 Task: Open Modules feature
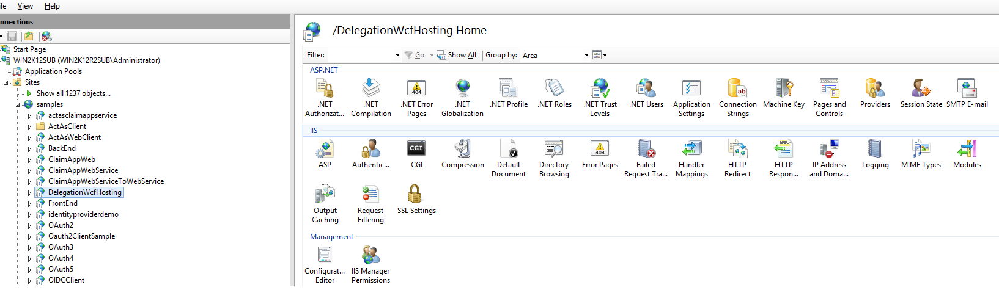[x=967, y=153]
